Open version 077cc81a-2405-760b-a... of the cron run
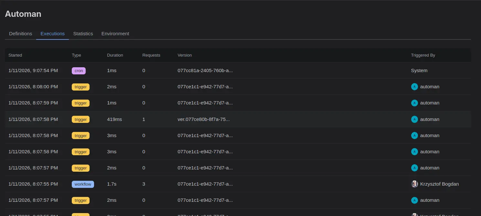The width and height of the screenshot is (481, 216). [x=205, y=70]
